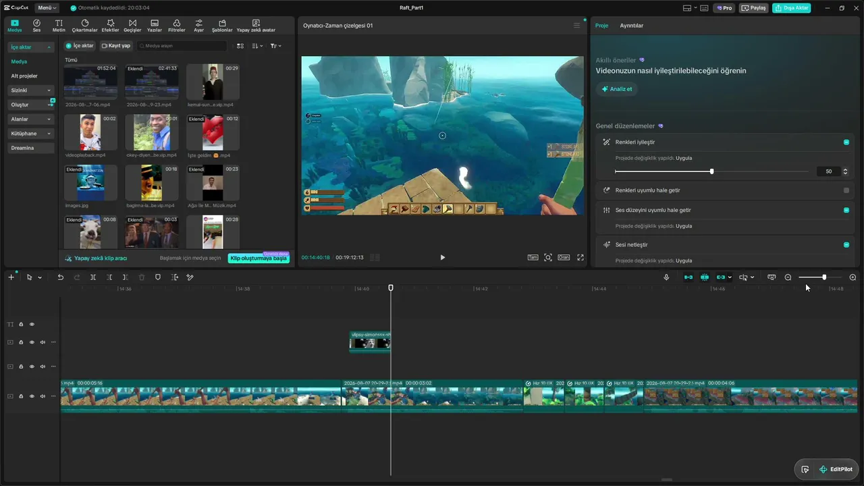
Task: Click the icon left of EditPilot button
Action: (x=805, y=469)
